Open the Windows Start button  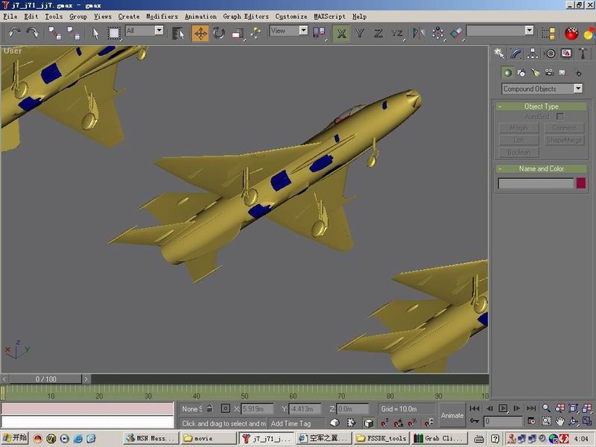tap(15, 438)
